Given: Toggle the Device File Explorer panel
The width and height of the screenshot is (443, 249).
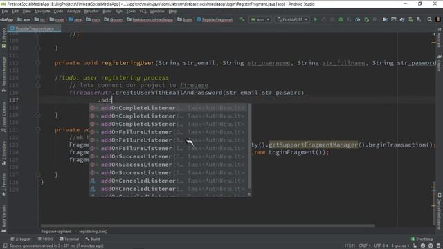Looking at the screenshot, I should 440,211.
